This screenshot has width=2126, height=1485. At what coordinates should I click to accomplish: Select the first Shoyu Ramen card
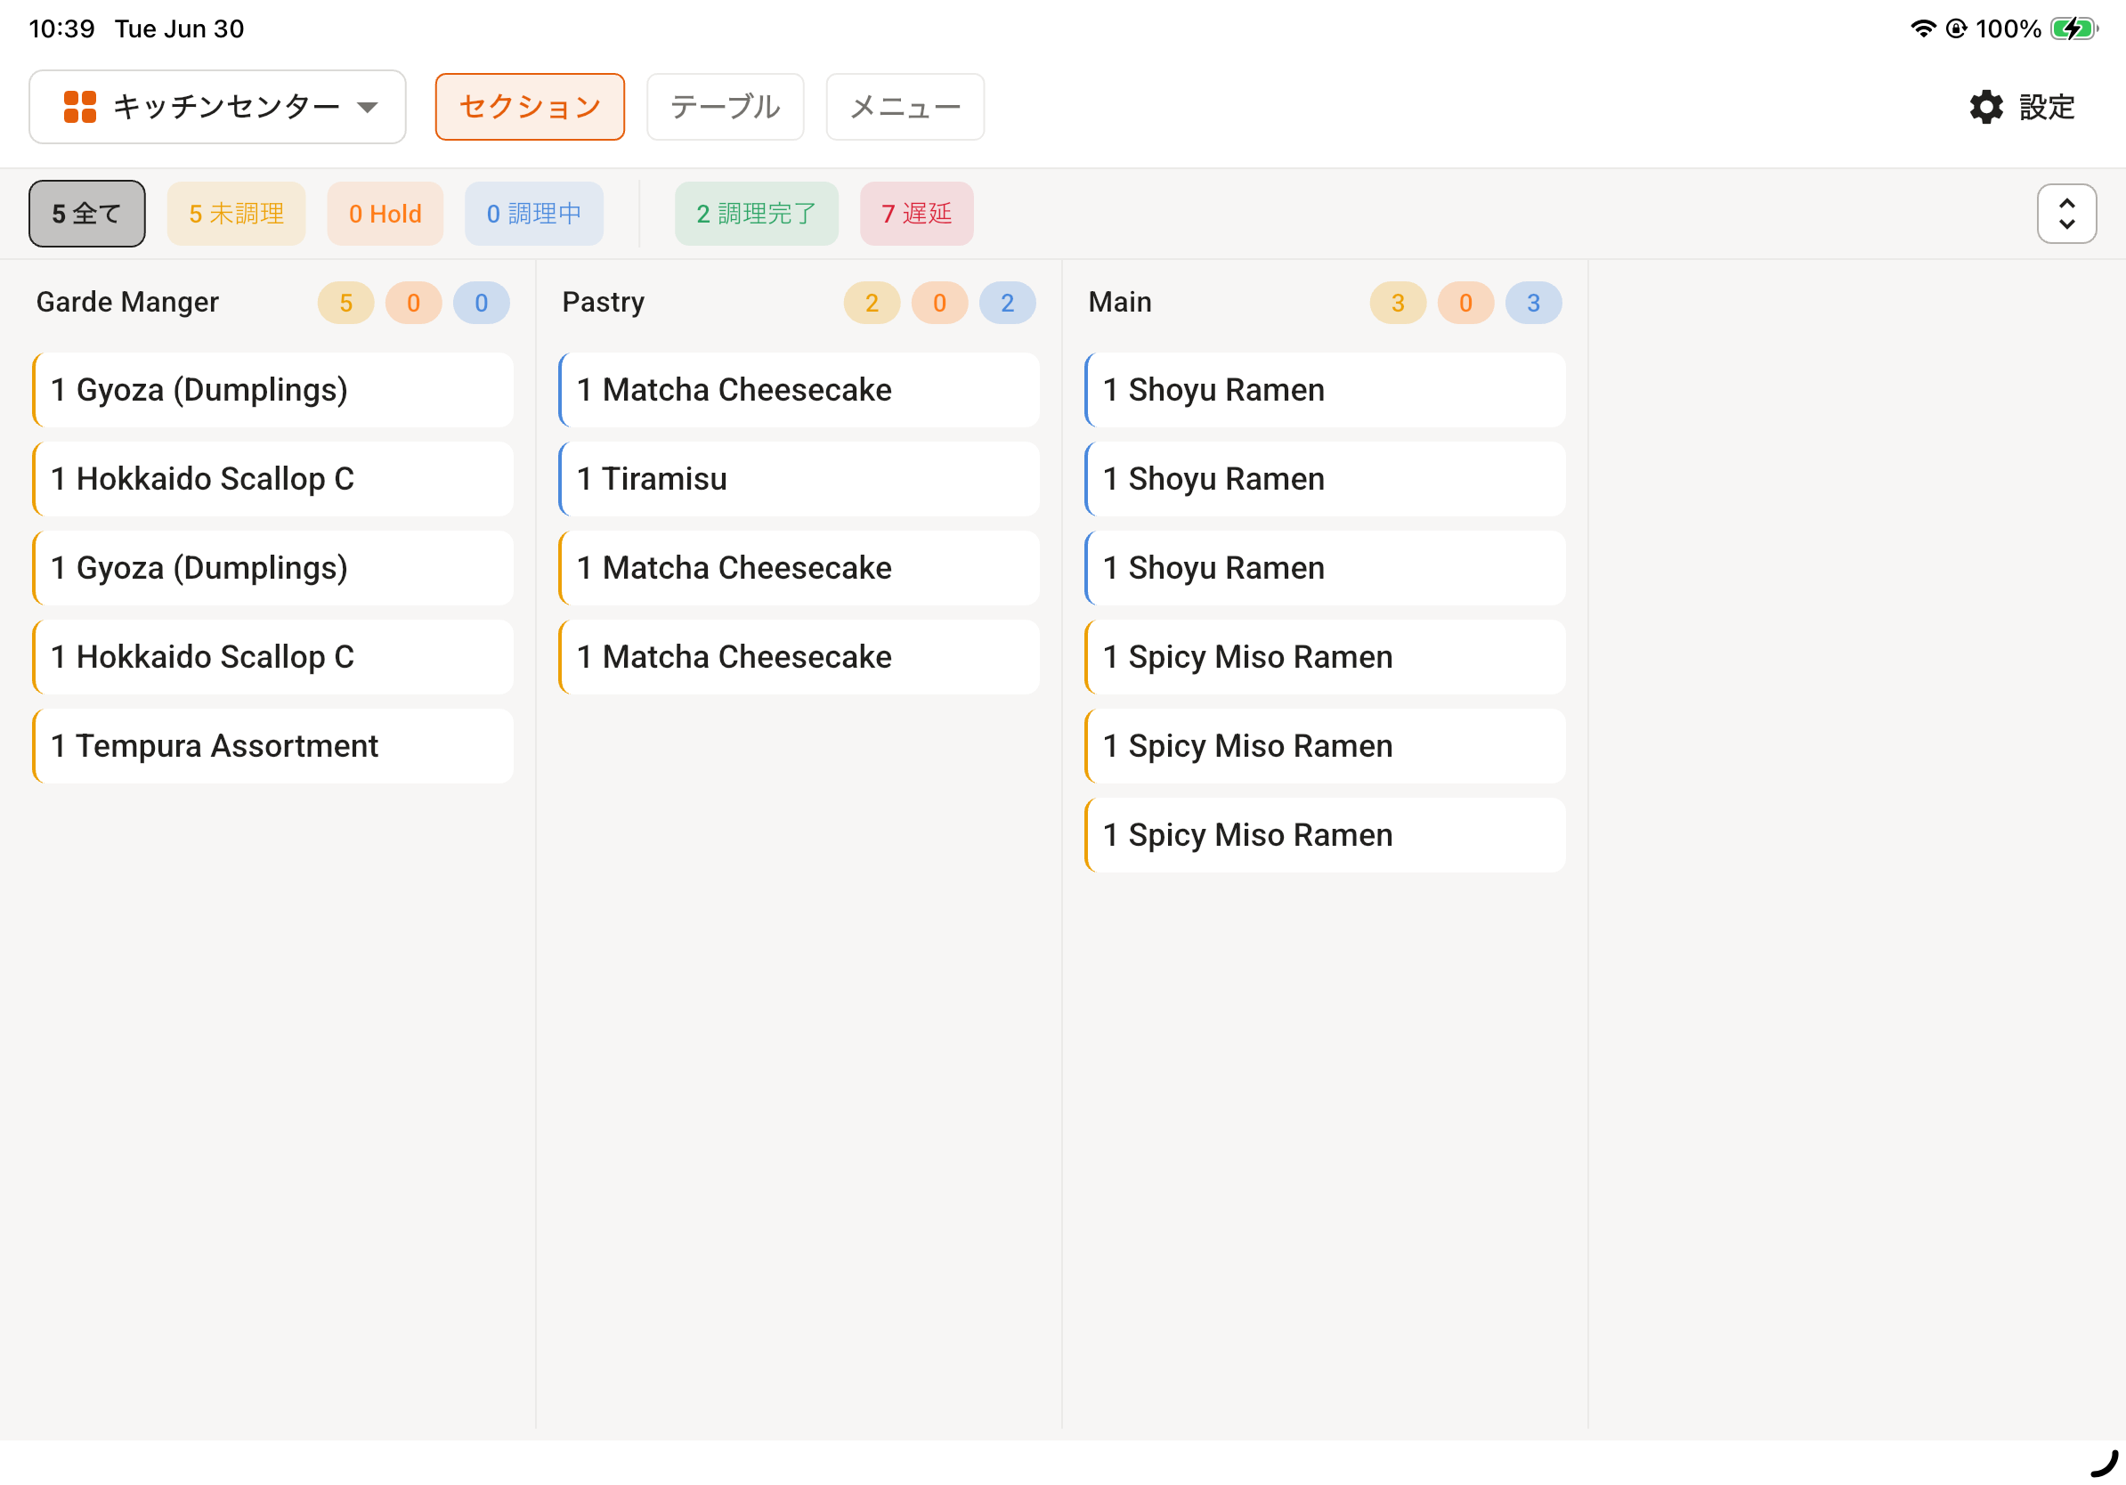pos(1325,390)
